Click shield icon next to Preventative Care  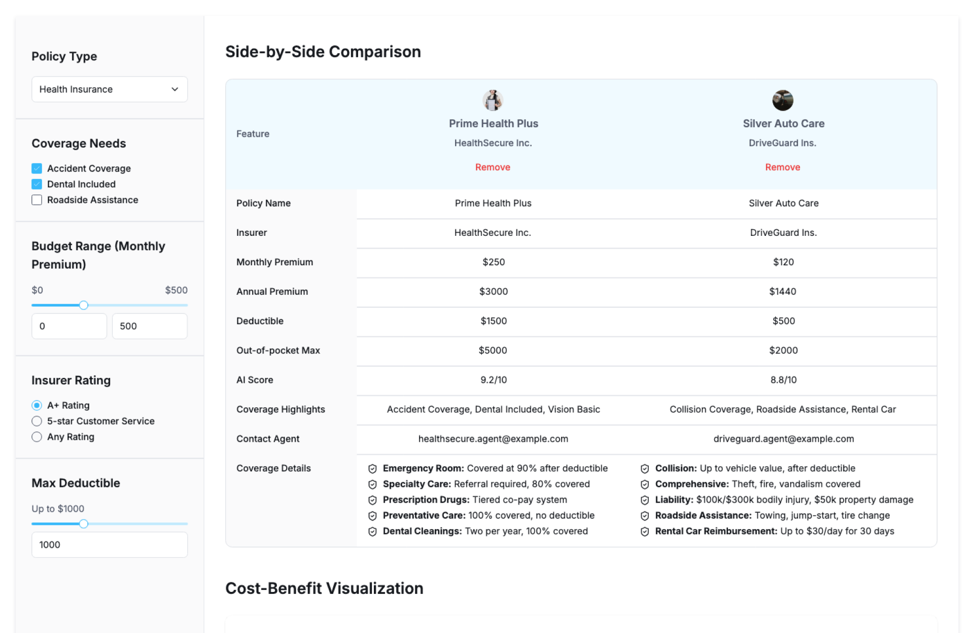(372, 516)
